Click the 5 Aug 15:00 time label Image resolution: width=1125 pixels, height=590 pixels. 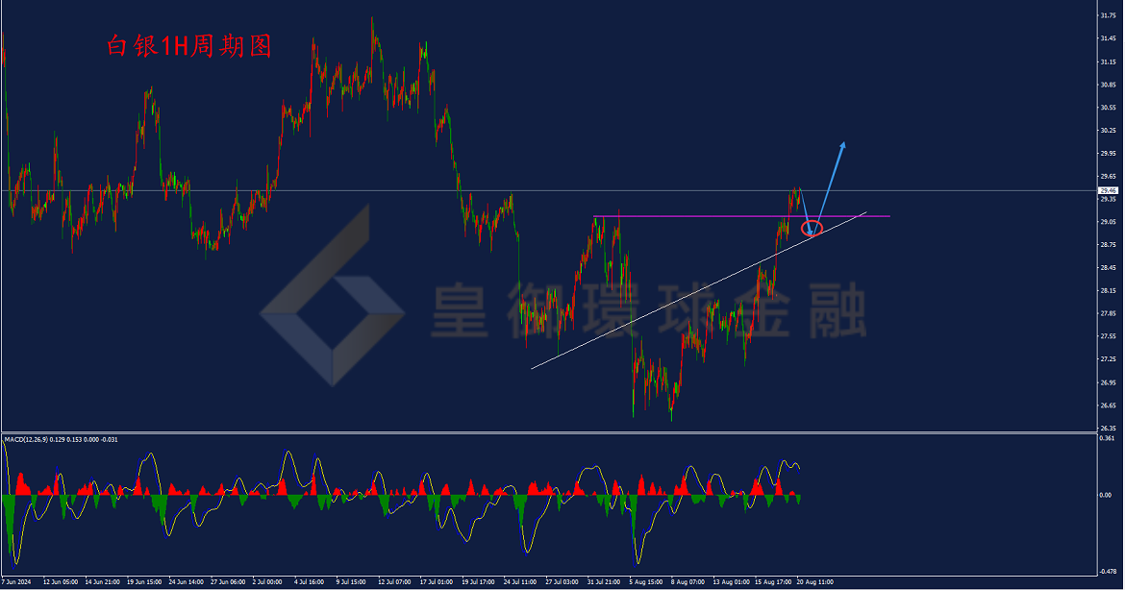[647, 582]
